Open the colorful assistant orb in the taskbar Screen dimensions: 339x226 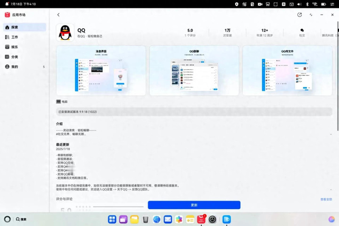331,219
